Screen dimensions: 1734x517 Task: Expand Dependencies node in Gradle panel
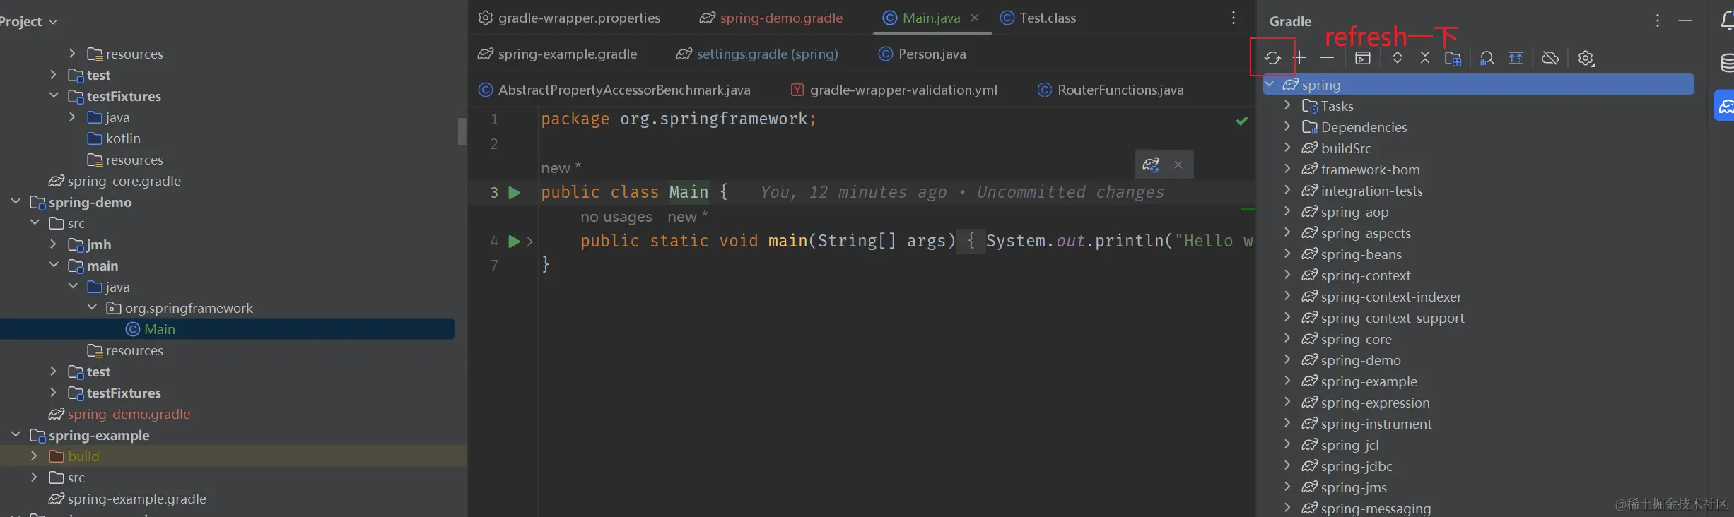click(x=1287, y=126)
